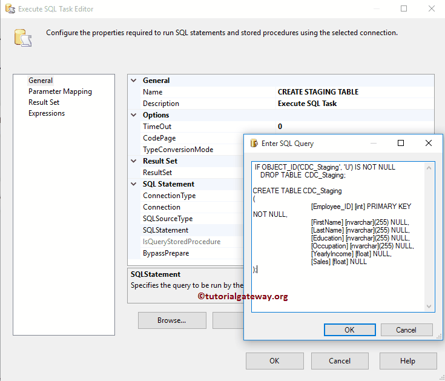Maximize the Execute SQL Task Editor window
The image size is (445, 381).
pyautogui.click(x=404, y=9)
